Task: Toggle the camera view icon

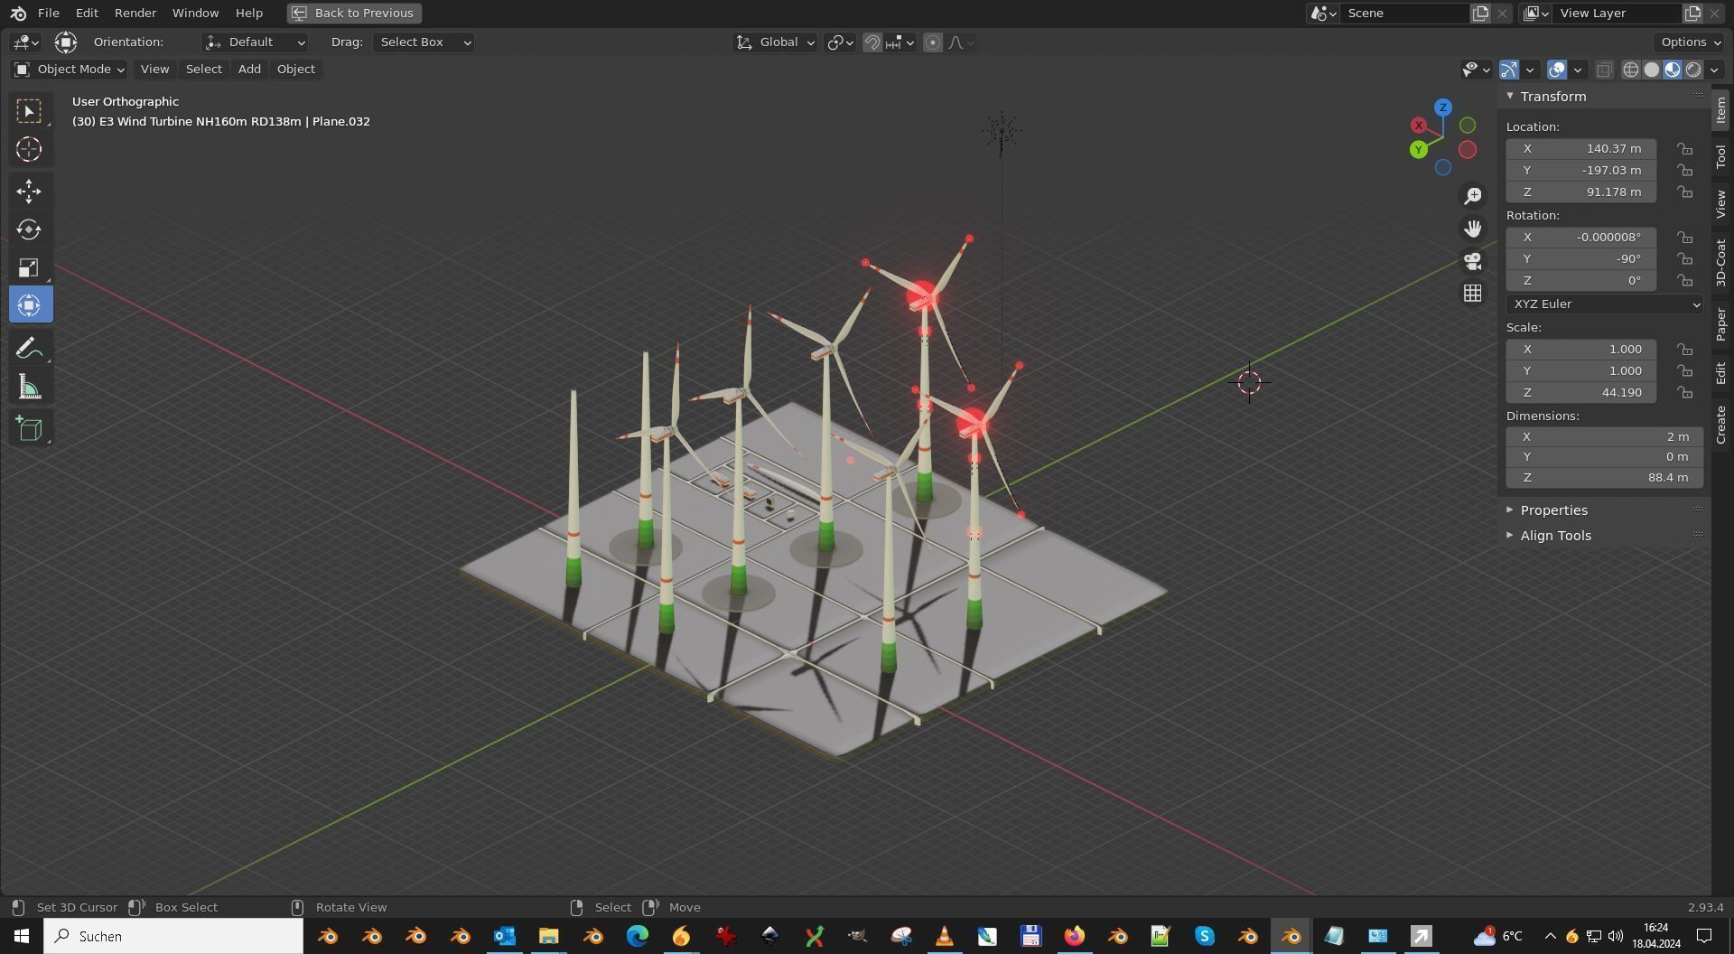Action: tap(1473, 261)
